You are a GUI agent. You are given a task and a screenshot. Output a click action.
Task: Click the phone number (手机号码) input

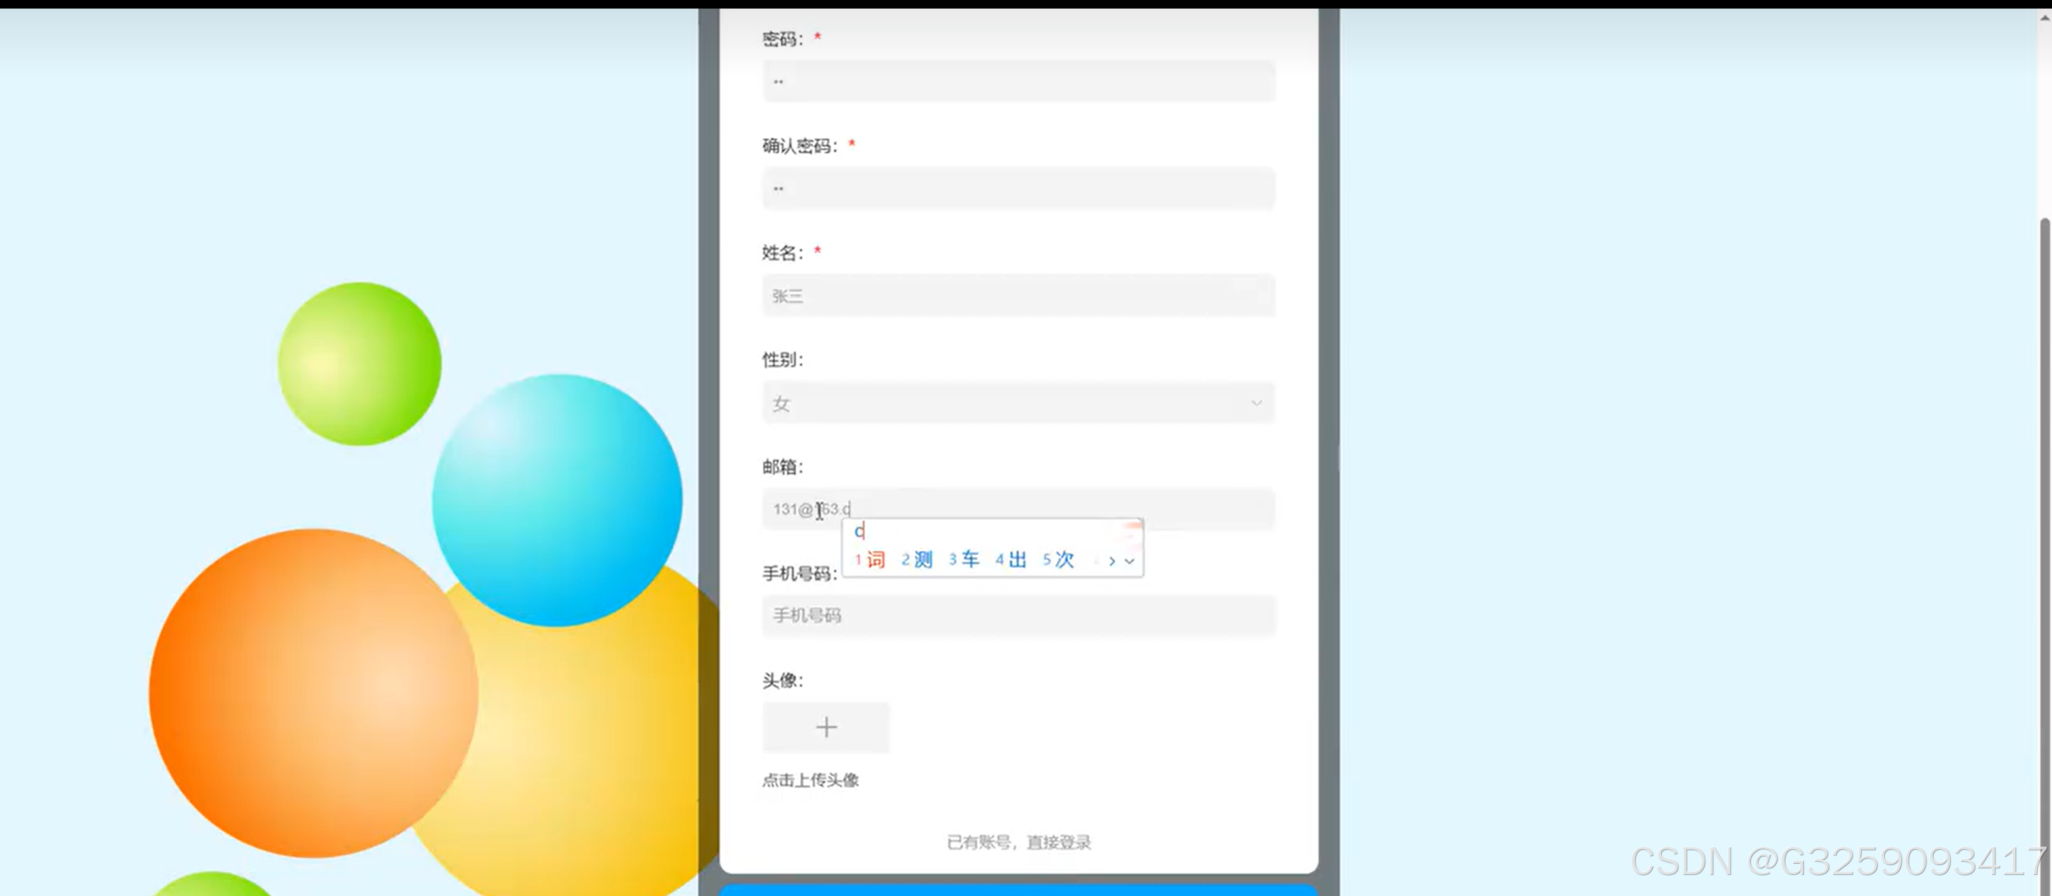coord(1018,616)
